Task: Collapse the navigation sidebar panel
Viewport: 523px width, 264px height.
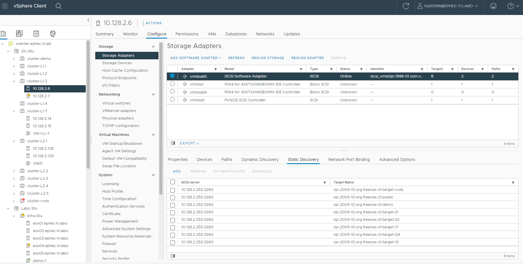Action: pyautogui.click(x=88, y=20)
